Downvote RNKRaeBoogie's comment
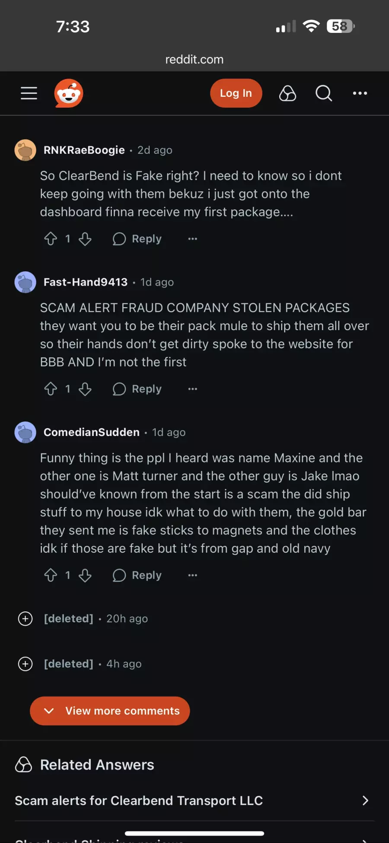 [85, 239]
